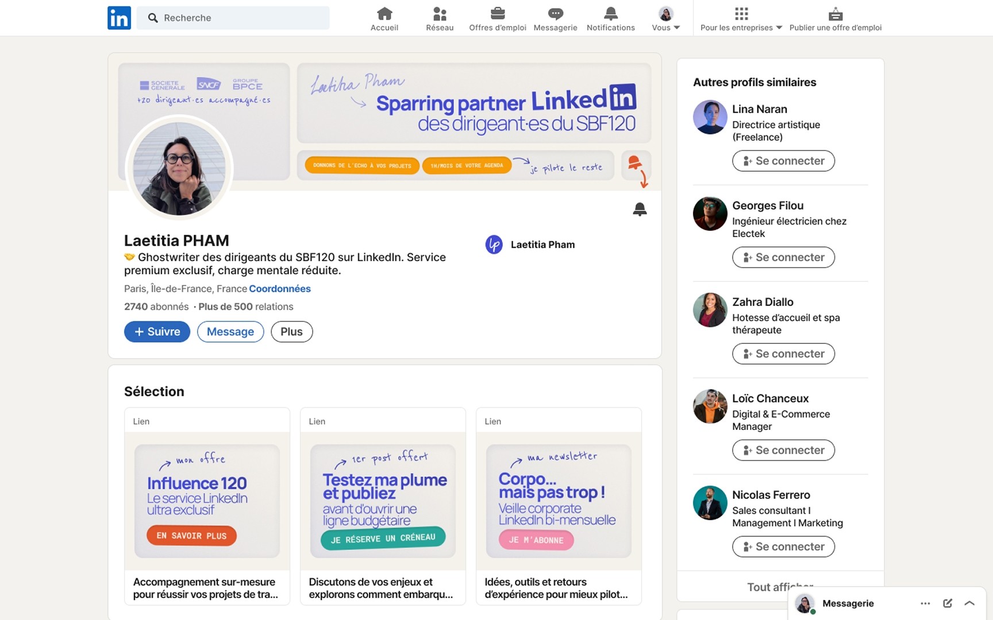The width and height of the screenshot is (993, 620).
Task: Click company logo next to Laetitia Pham
Action: [494, 245]
